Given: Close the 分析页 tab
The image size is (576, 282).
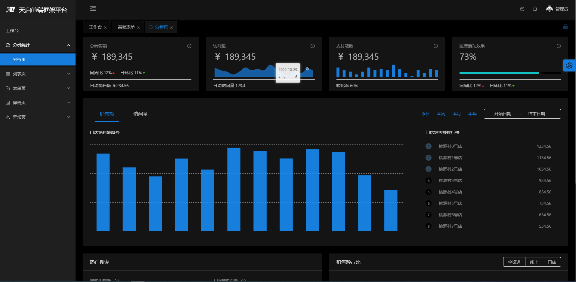Looking at the screenshot, I should click(172, 27).
